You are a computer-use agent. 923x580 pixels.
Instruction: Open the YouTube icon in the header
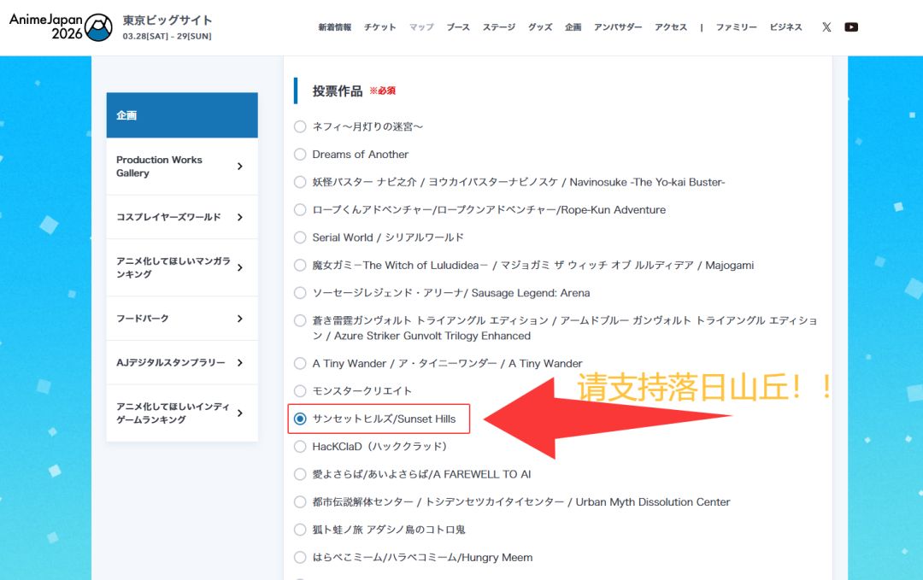851,27
